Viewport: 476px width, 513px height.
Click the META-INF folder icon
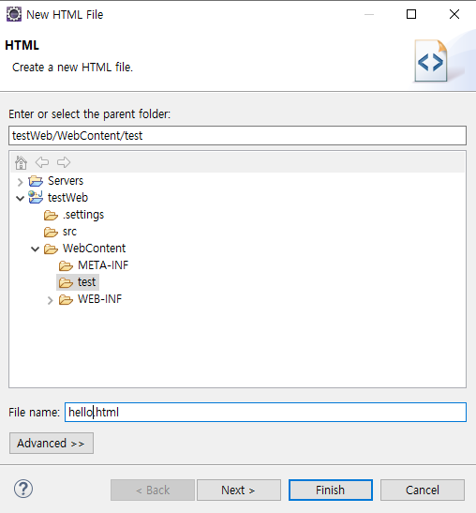point(66,265)
